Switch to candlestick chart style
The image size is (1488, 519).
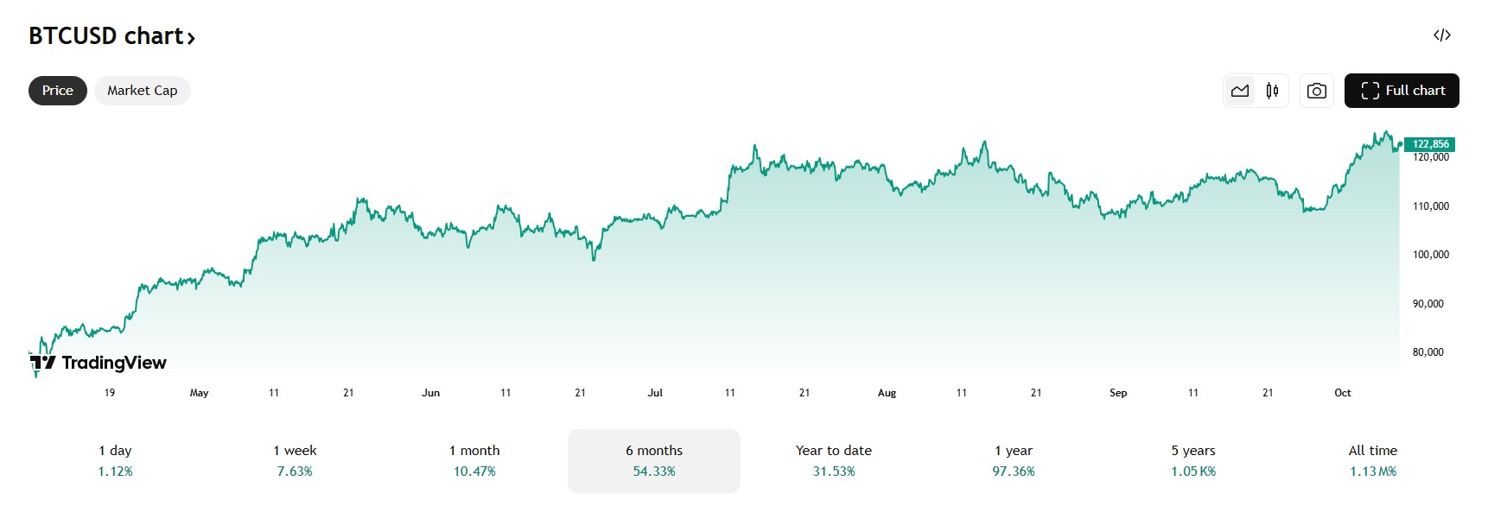(x=1272, y=91)
